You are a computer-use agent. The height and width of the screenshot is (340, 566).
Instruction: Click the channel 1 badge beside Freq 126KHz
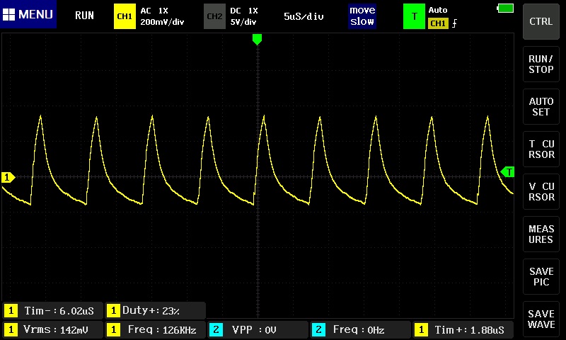[113, 329]
